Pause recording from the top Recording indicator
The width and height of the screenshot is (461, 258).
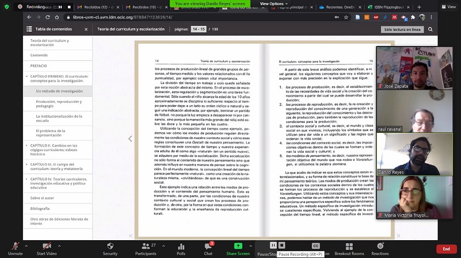pos(61,7)
